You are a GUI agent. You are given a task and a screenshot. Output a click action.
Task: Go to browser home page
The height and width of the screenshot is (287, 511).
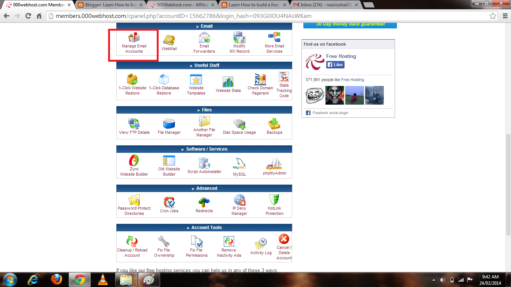[39, 16]
